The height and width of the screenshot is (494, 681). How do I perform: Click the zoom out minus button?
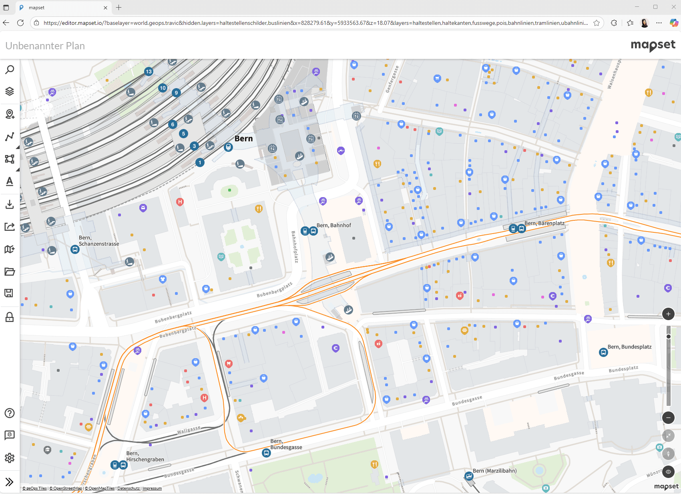668,418
